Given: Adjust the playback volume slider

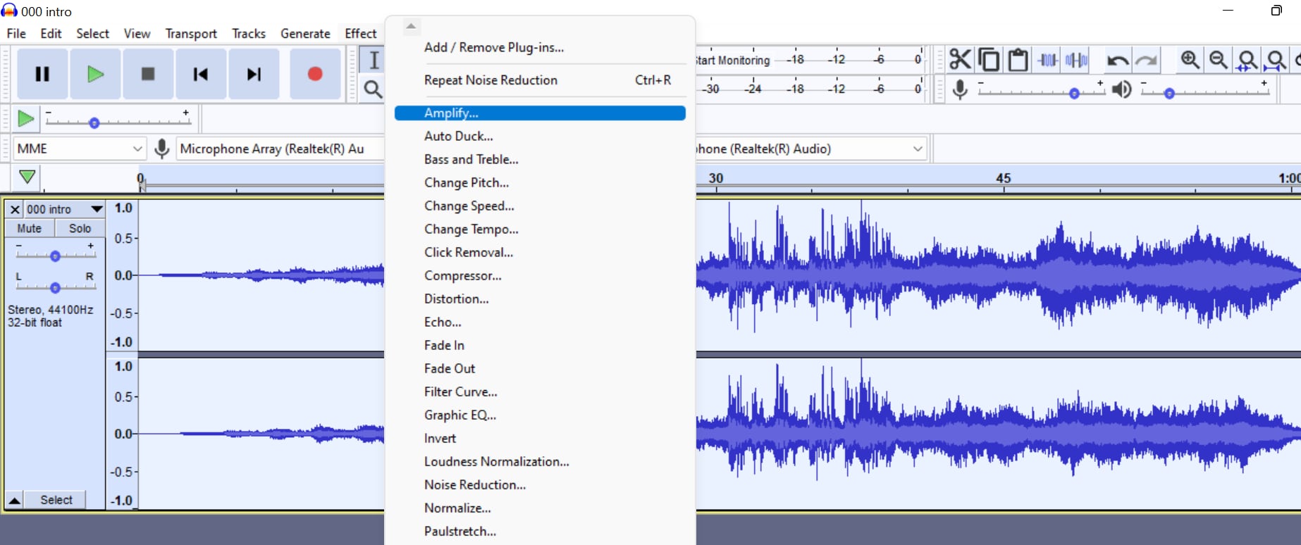Looking at the screenshot, I should pyautogui.click(x=1169, y=93).
